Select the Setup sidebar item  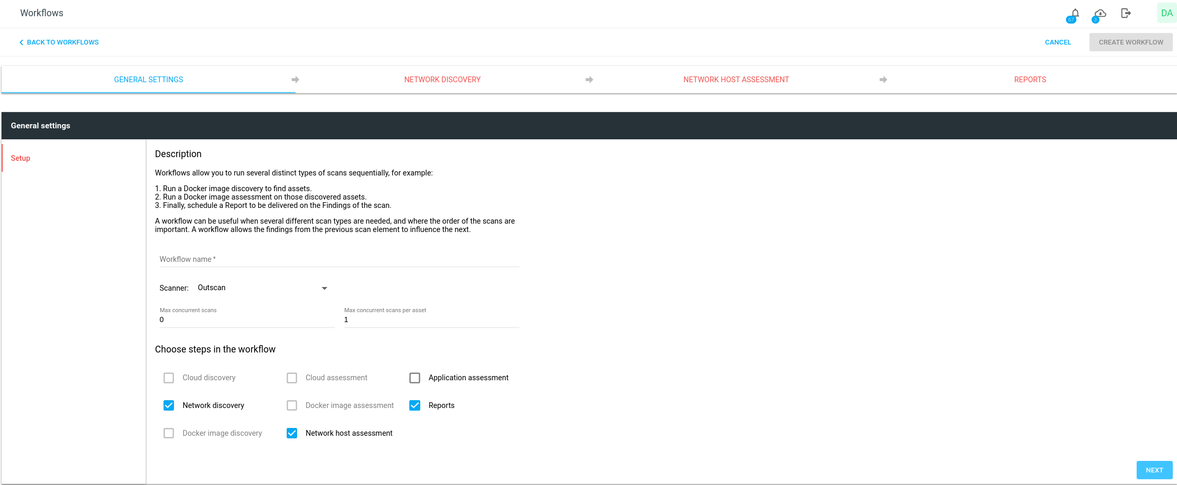[20, 158]
